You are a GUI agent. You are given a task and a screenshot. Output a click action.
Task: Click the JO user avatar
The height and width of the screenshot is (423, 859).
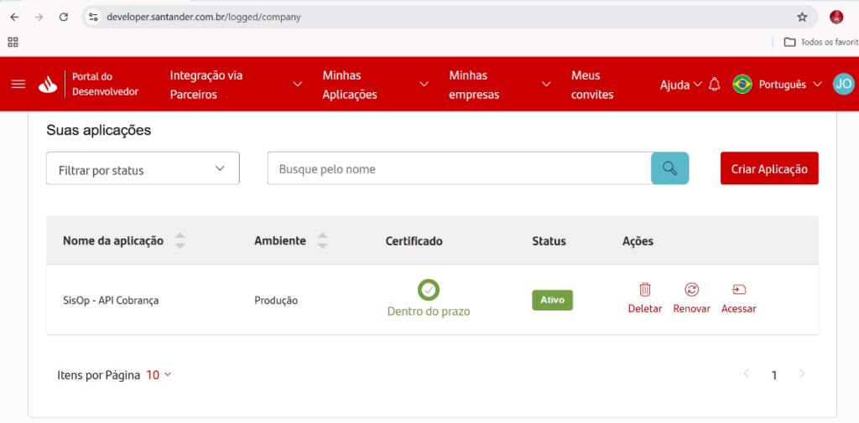pos(843,85)
